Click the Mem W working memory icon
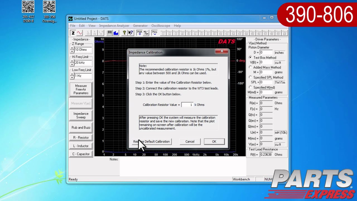 (155, 33)
